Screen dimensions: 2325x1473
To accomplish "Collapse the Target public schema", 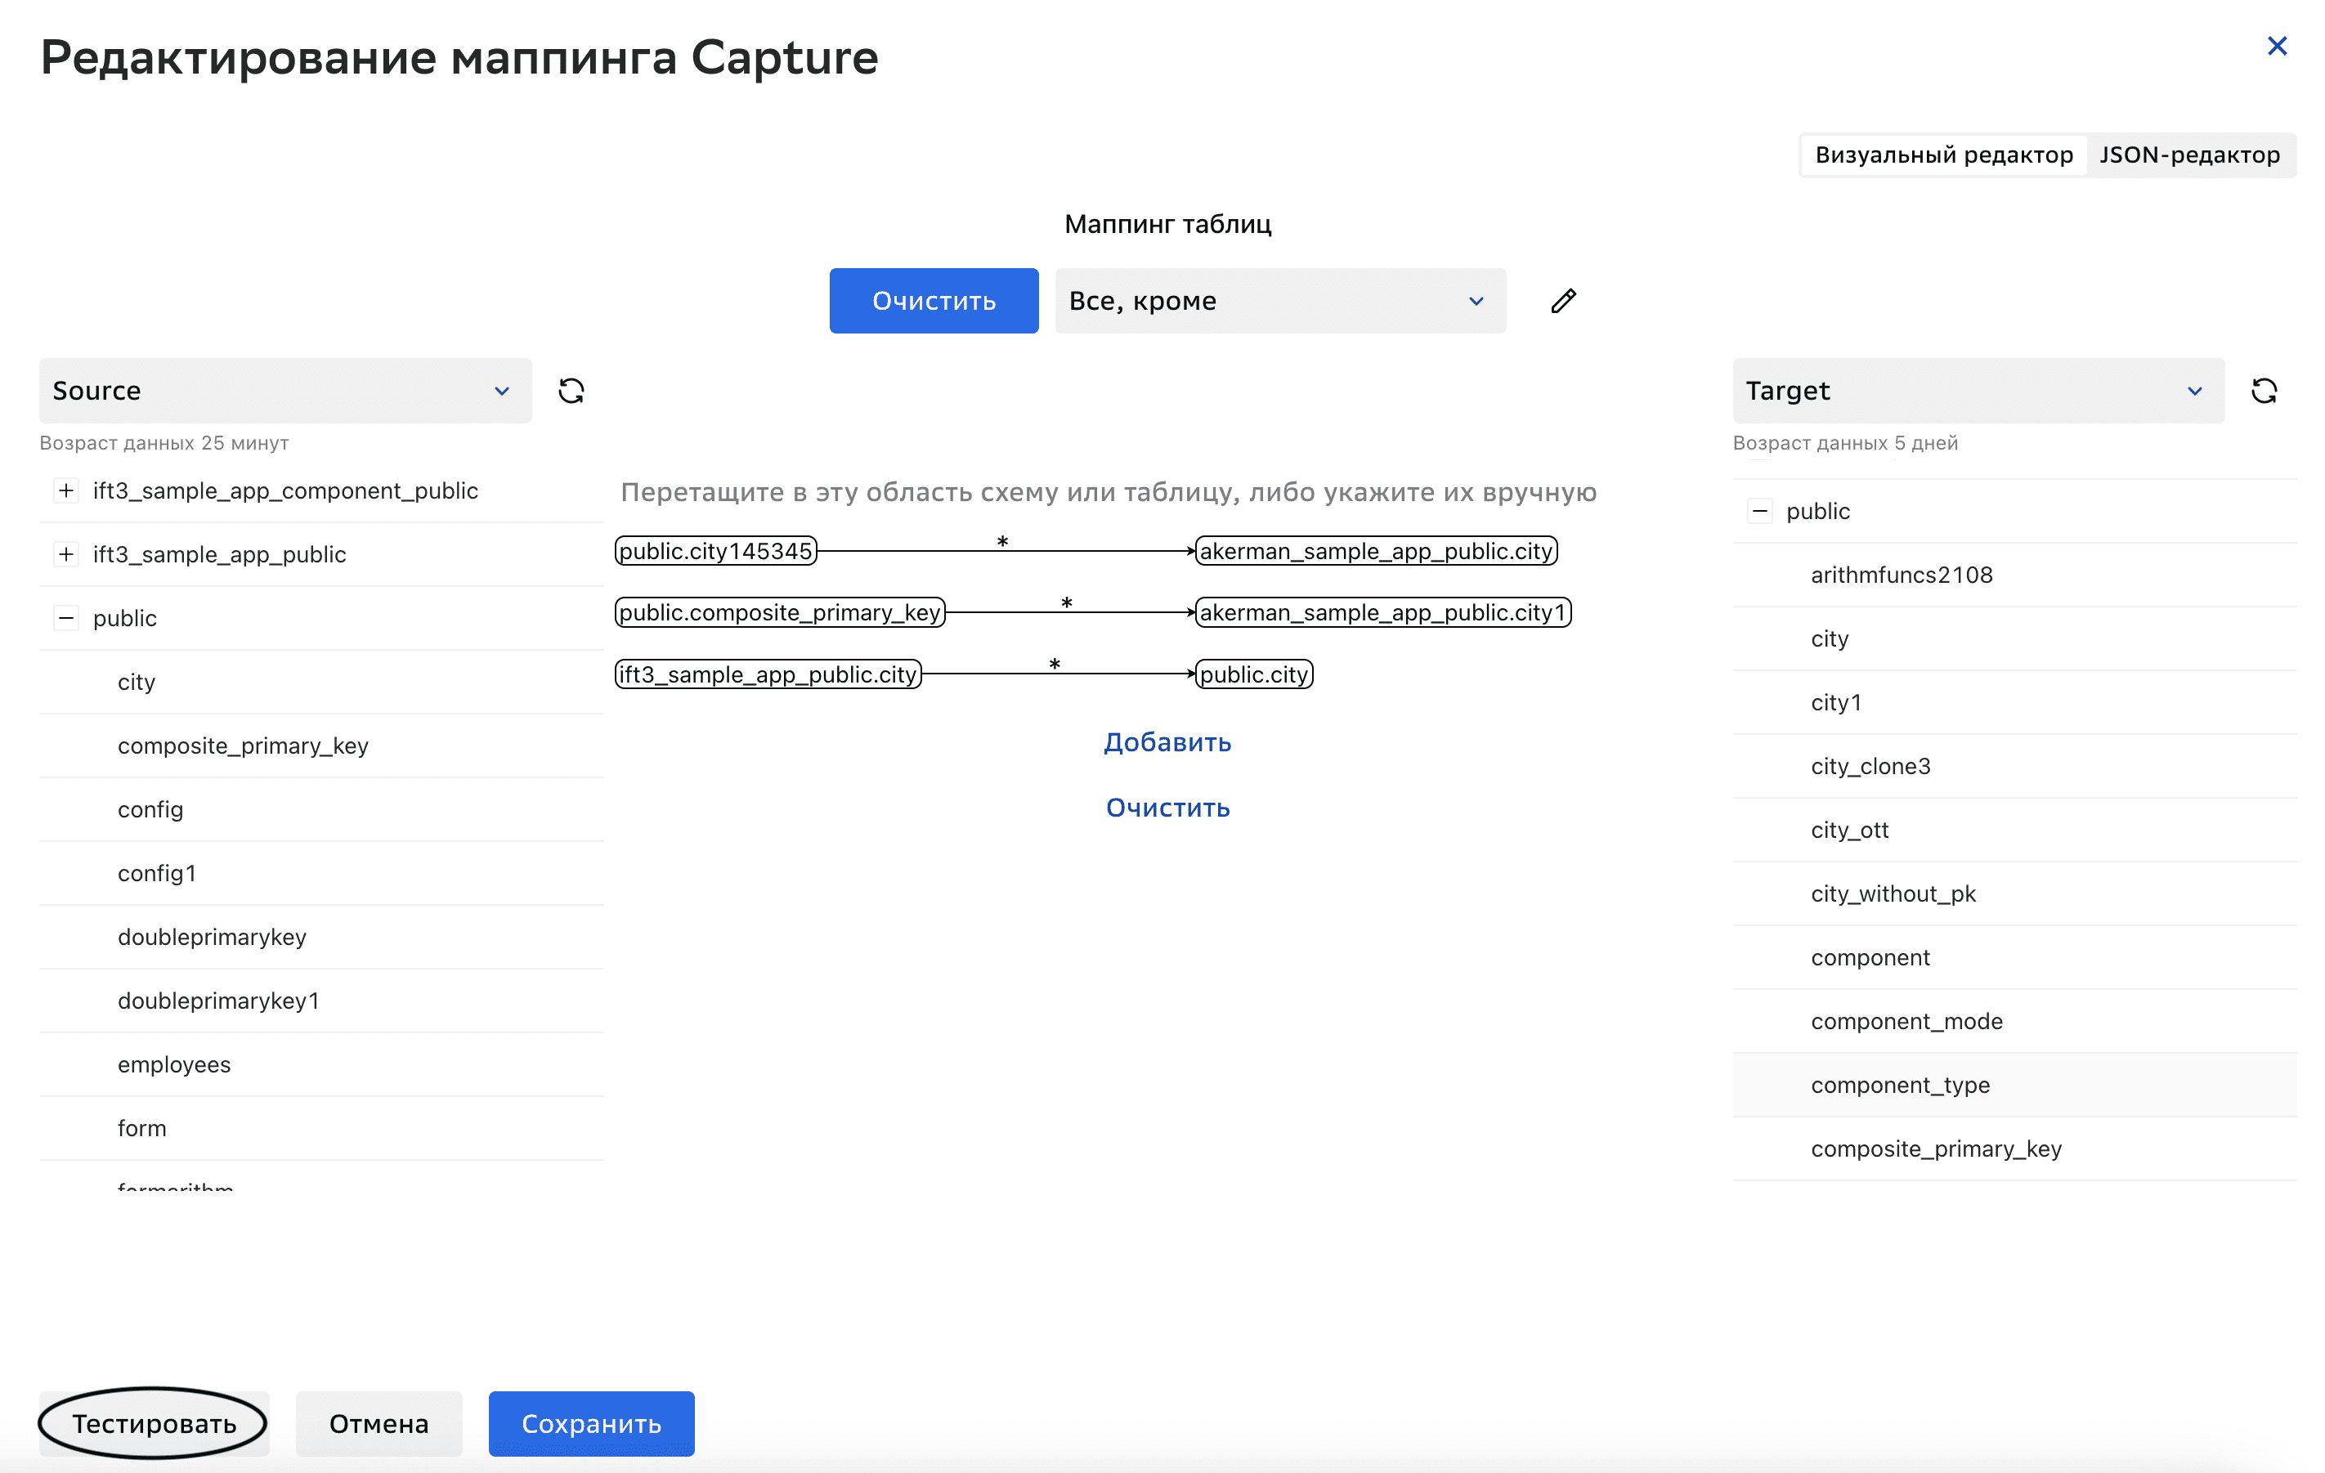I will 1759,512.
